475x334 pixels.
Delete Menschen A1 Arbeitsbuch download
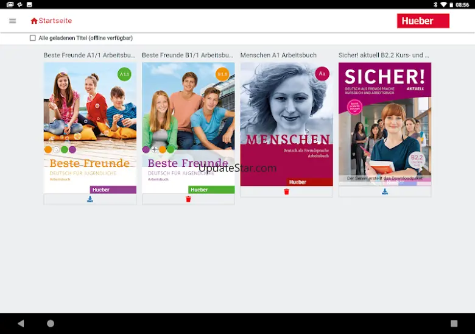point(287,191)
